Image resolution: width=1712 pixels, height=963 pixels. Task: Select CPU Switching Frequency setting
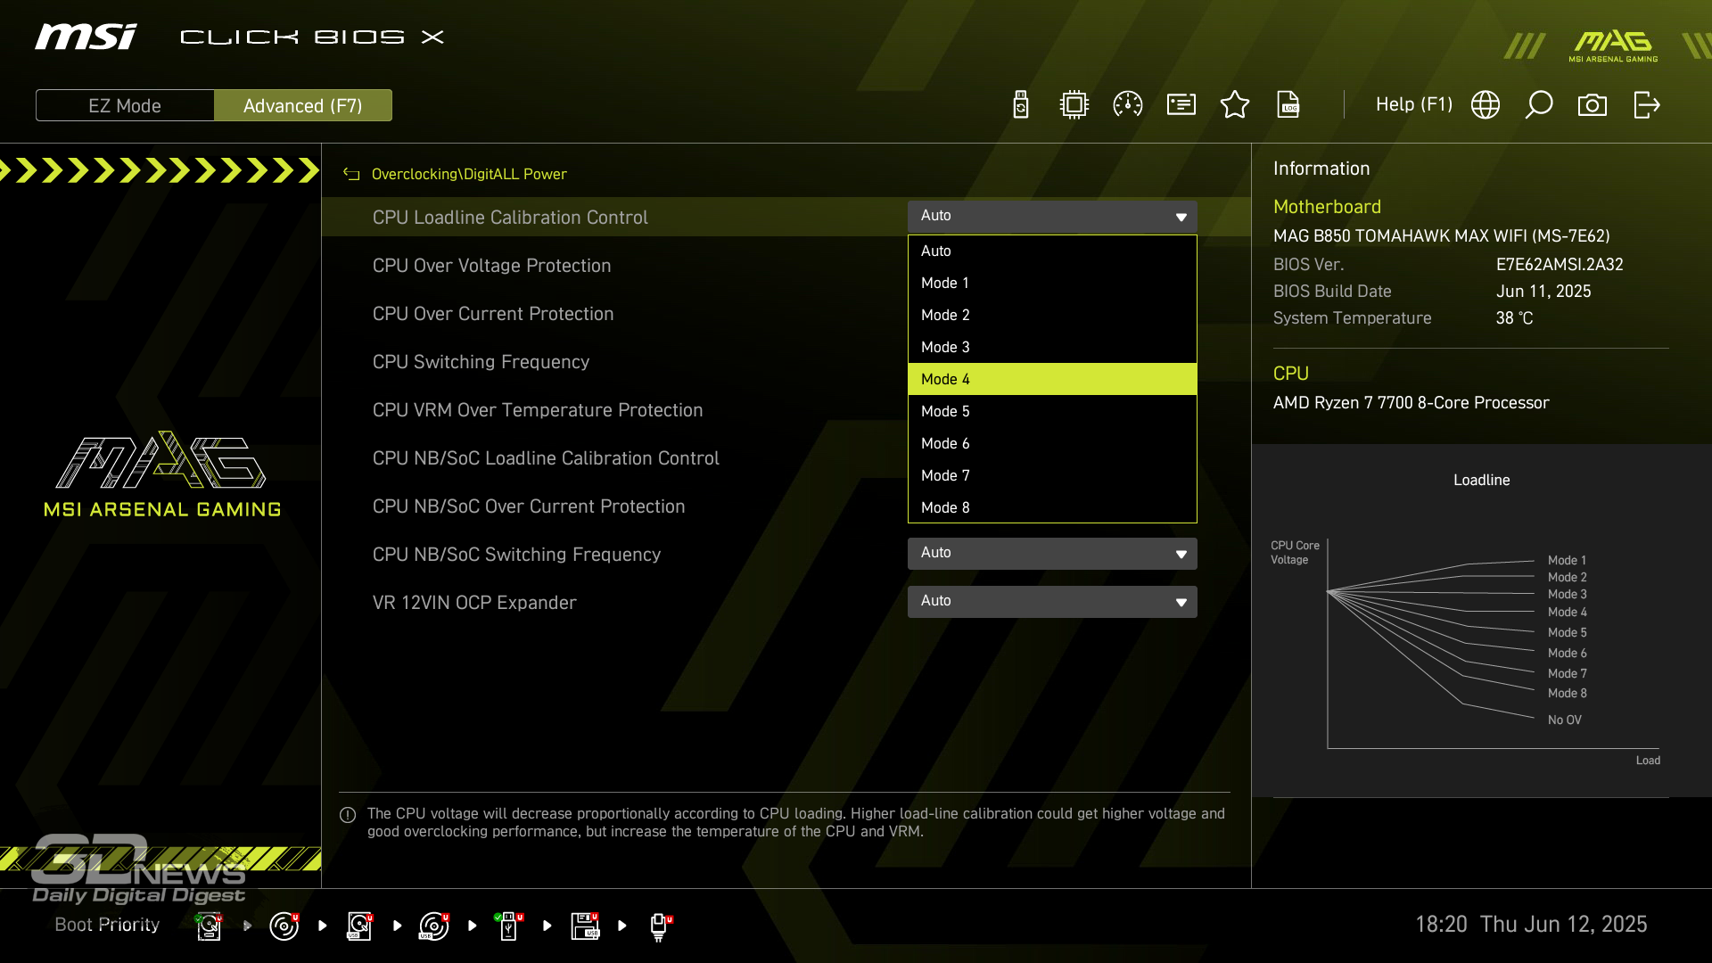click(481, 362)
